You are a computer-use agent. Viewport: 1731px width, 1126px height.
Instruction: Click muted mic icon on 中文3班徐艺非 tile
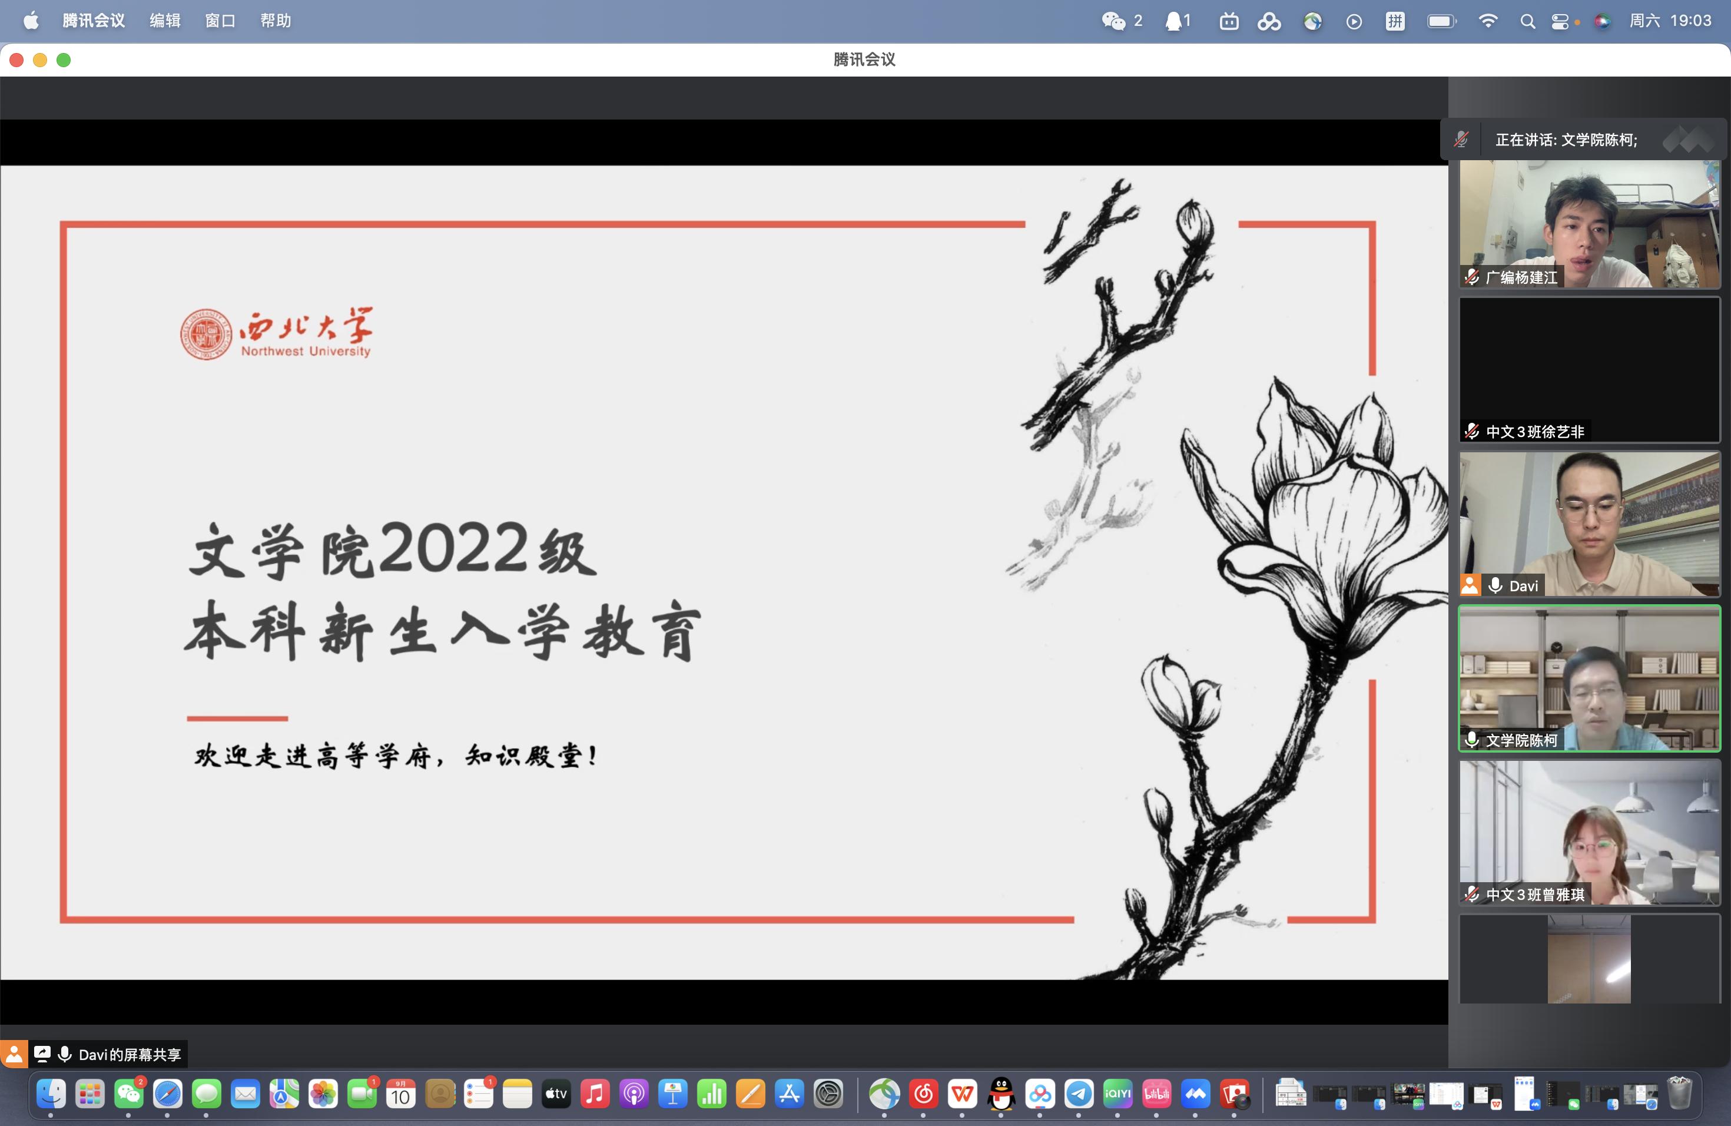point(1472,431)
